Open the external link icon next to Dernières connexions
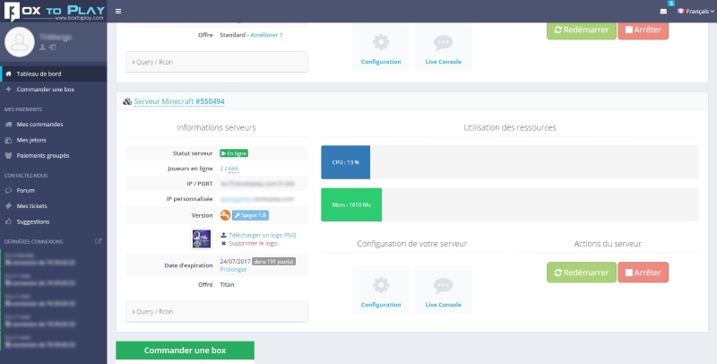Image resolution: width=717 pixels, height=364 pixels. (98, 241)
